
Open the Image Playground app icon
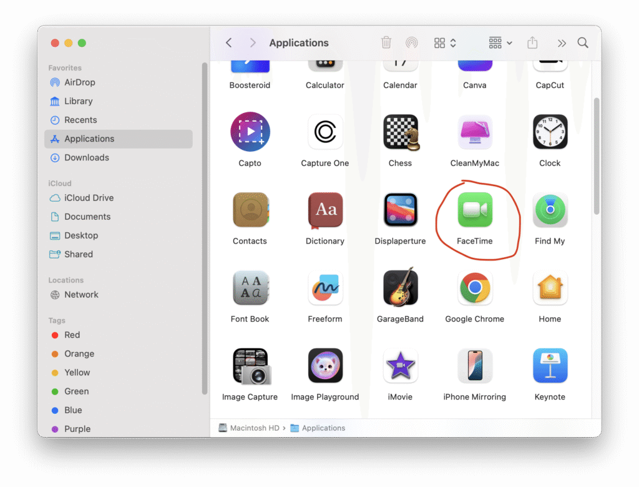click(x=324, y=365)
